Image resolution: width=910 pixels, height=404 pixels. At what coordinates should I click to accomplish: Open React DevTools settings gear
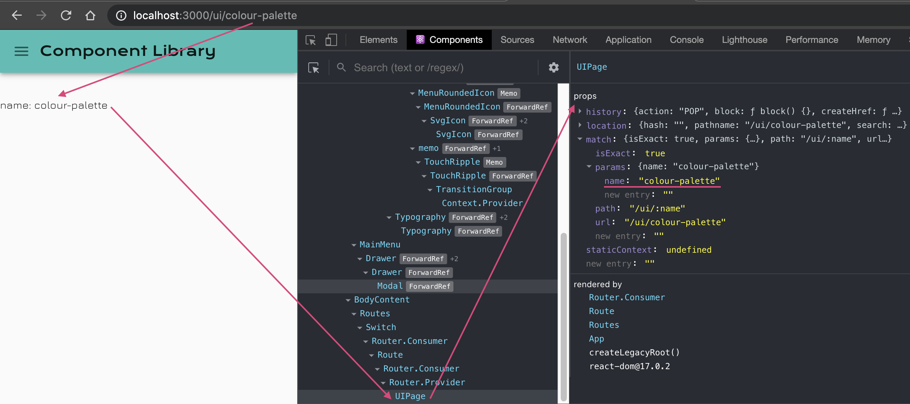[553, 67]
